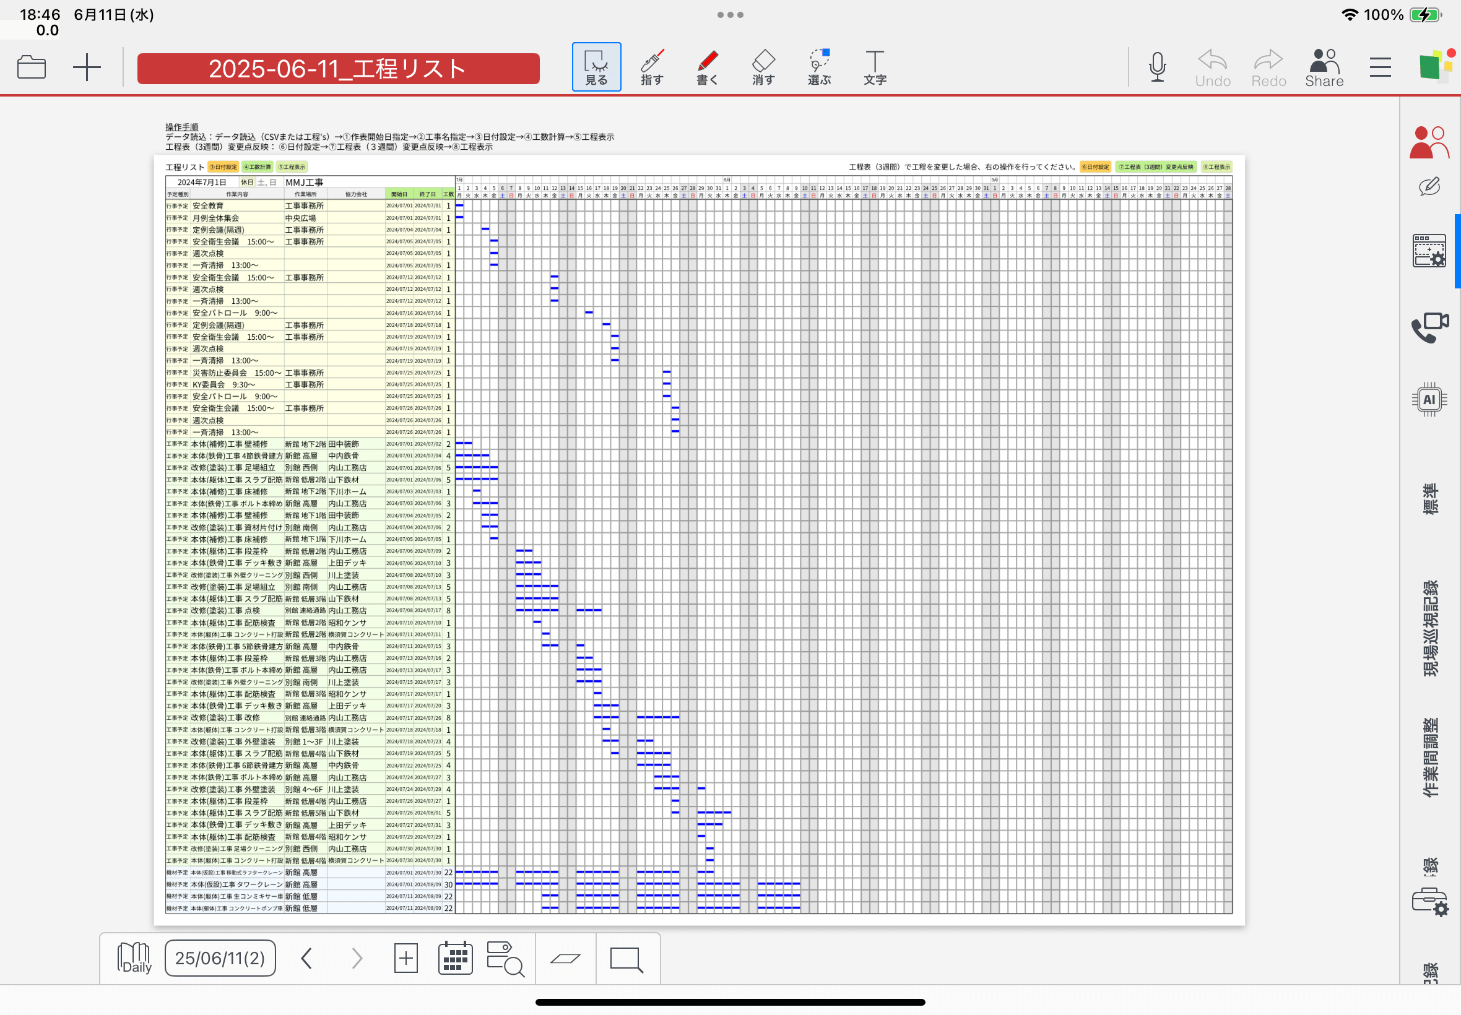Add a new page with plus-page icon

405,958
